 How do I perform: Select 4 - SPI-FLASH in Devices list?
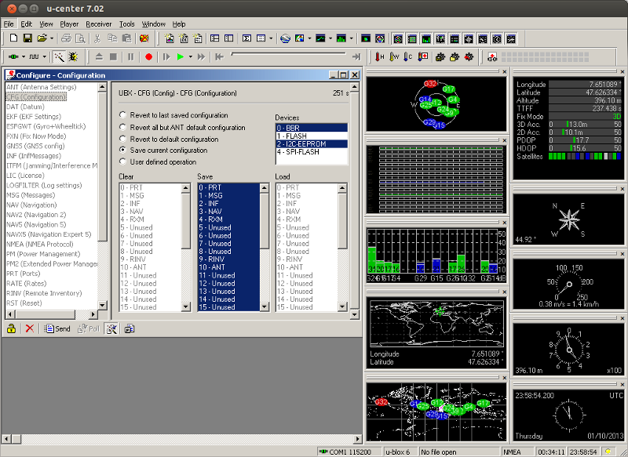click(x=312, y=152)
